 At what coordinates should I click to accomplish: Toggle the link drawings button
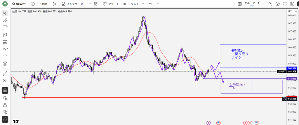coord(5,119)
